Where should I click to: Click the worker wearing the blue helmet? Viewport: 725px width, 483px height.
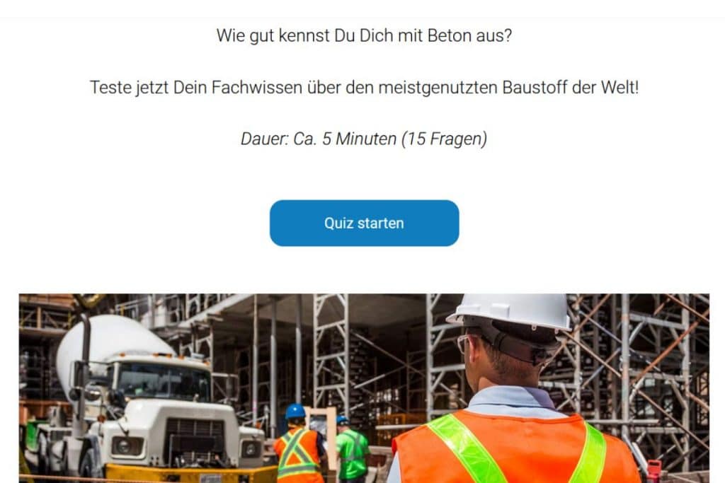(298, 443)
